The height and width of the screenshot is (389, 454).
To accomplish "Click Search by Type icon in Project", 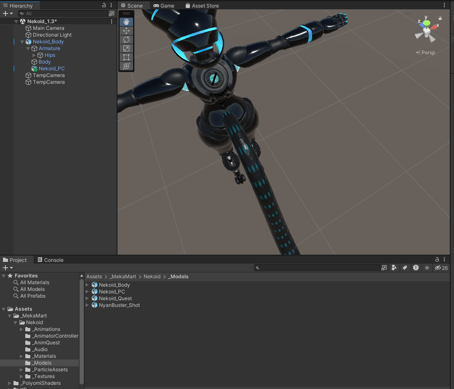I will pyautogui.click(x=394, y=268).
